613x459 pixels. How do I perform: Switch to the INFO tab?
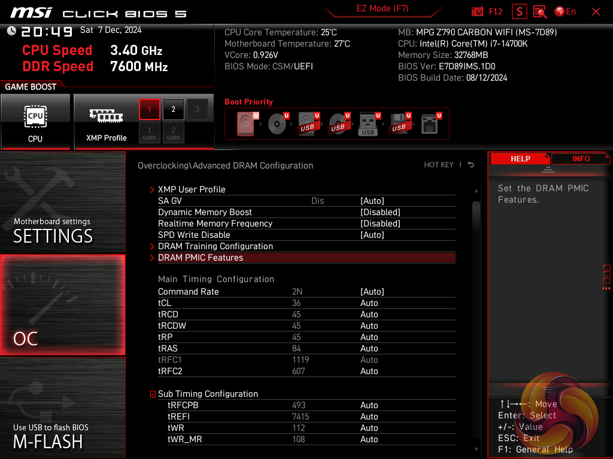[580, 158]
